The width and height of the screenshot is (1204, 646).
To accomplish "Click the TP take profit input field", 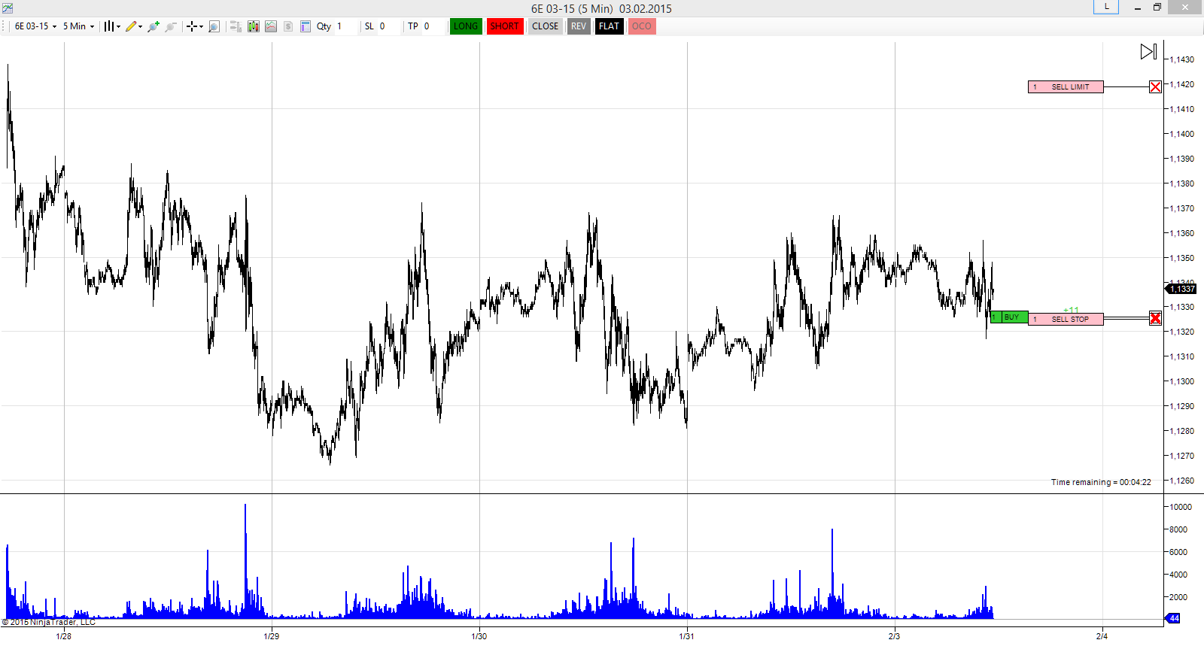I will pos(433,26).
